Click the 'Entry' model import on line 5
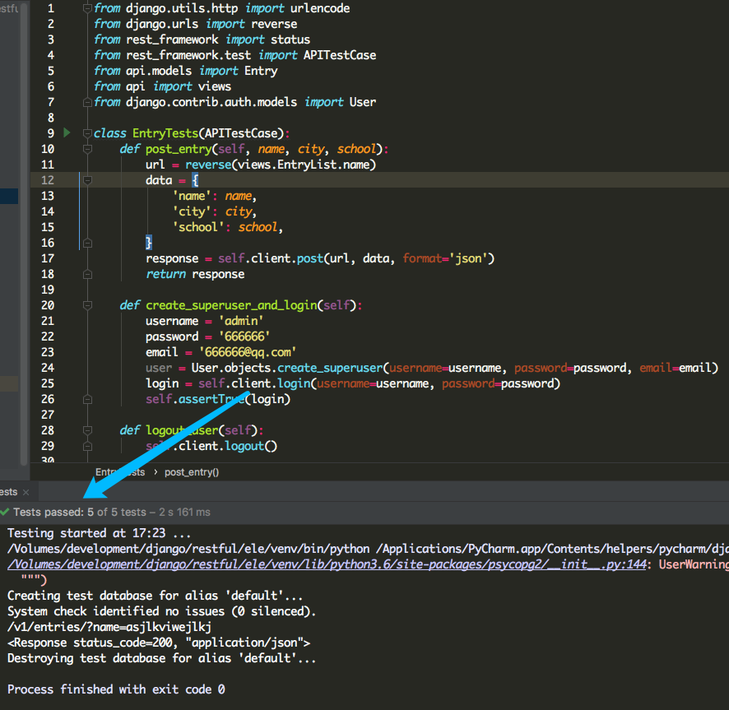 point(261,71)
